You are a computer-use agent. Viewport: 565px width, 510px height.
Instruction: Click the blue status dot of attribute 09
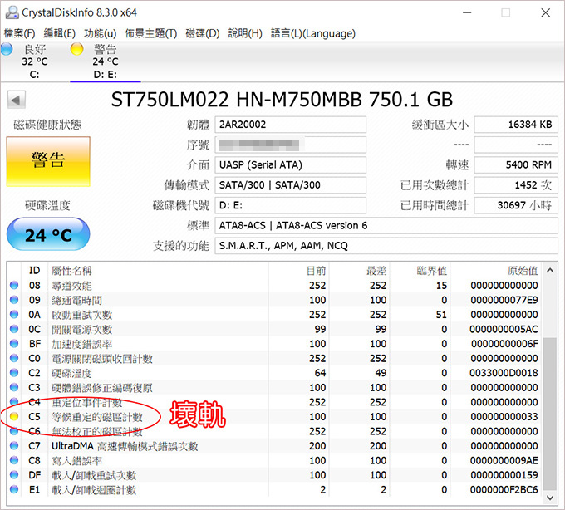tap(14, 300)
